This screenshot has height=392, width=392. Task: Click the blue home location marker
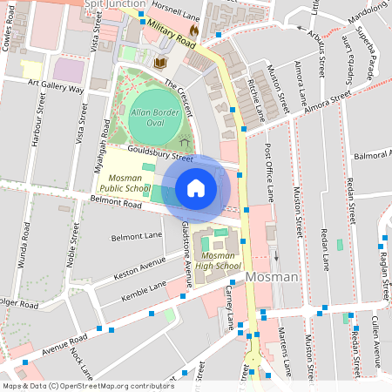[x=196, y=189]
